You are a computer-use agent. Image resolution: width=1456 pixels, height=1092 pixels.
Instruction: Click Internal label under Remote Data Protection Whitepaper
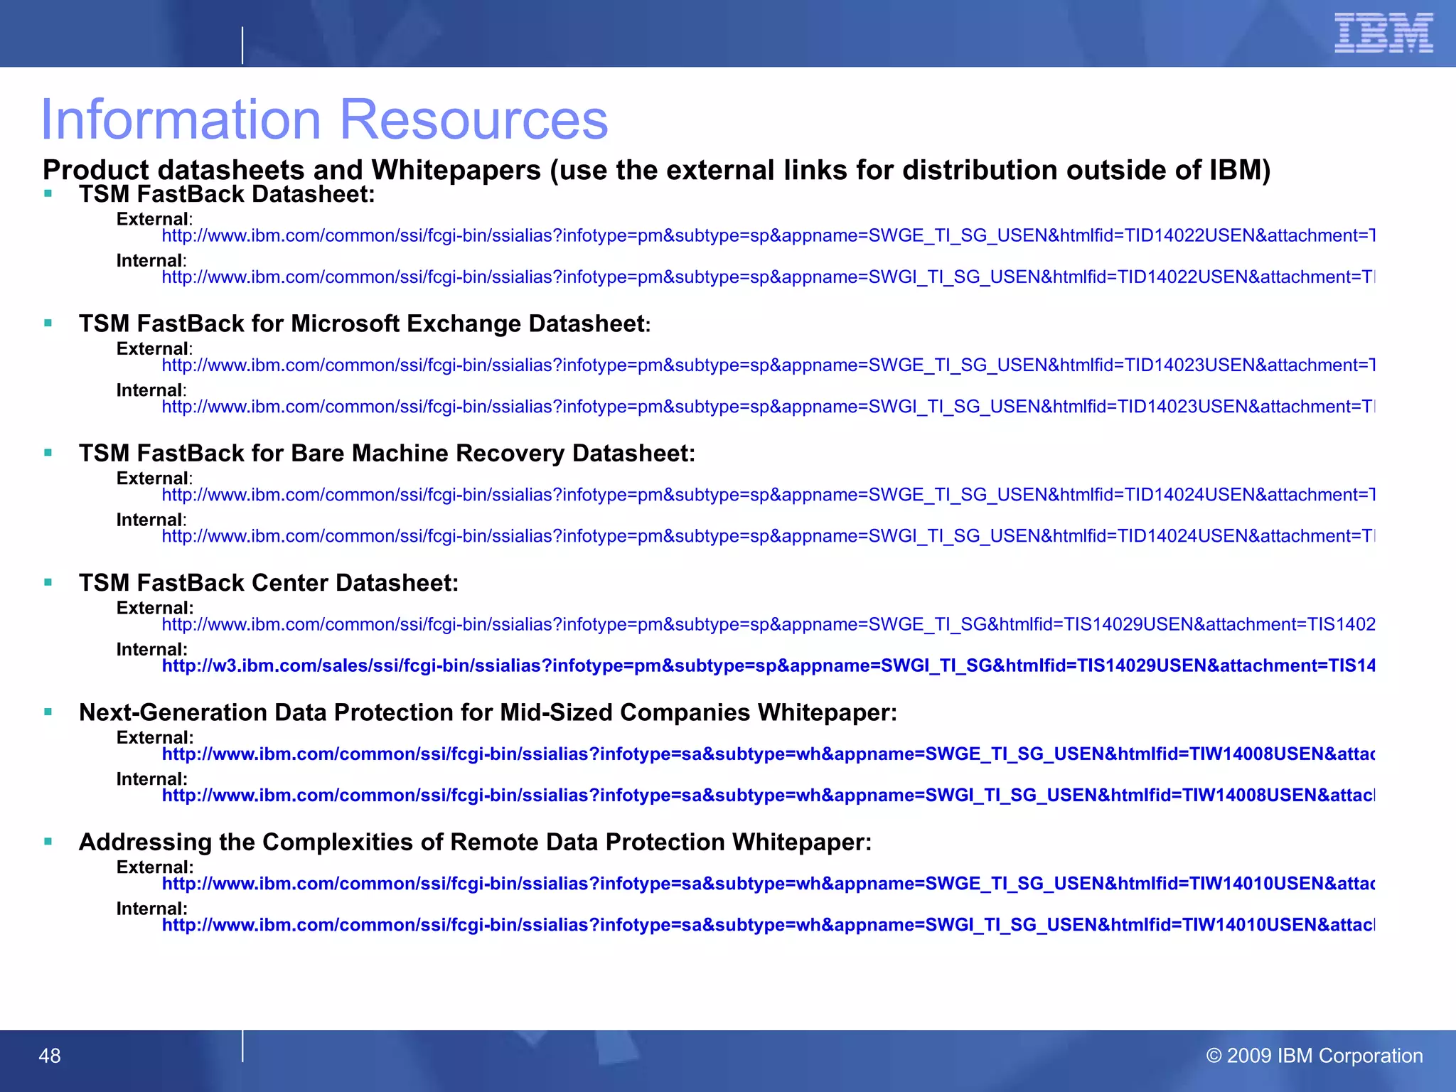coord(152,909)
